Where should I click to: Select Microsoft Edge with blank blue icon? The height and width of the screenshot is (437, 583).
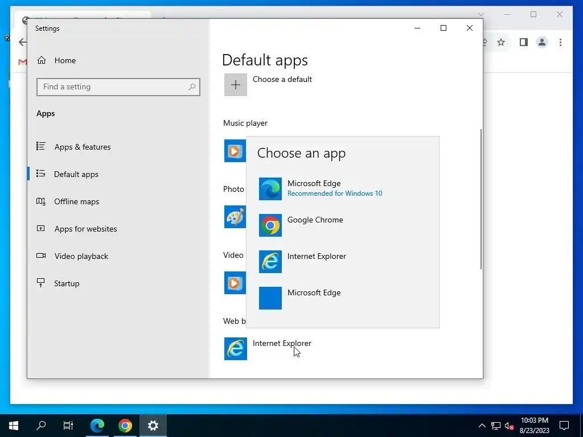[x=342, y=298]
